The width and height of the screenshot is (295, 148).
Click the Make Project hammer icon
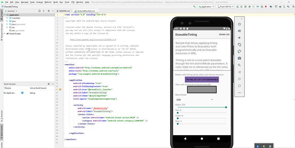pos(194,7)
